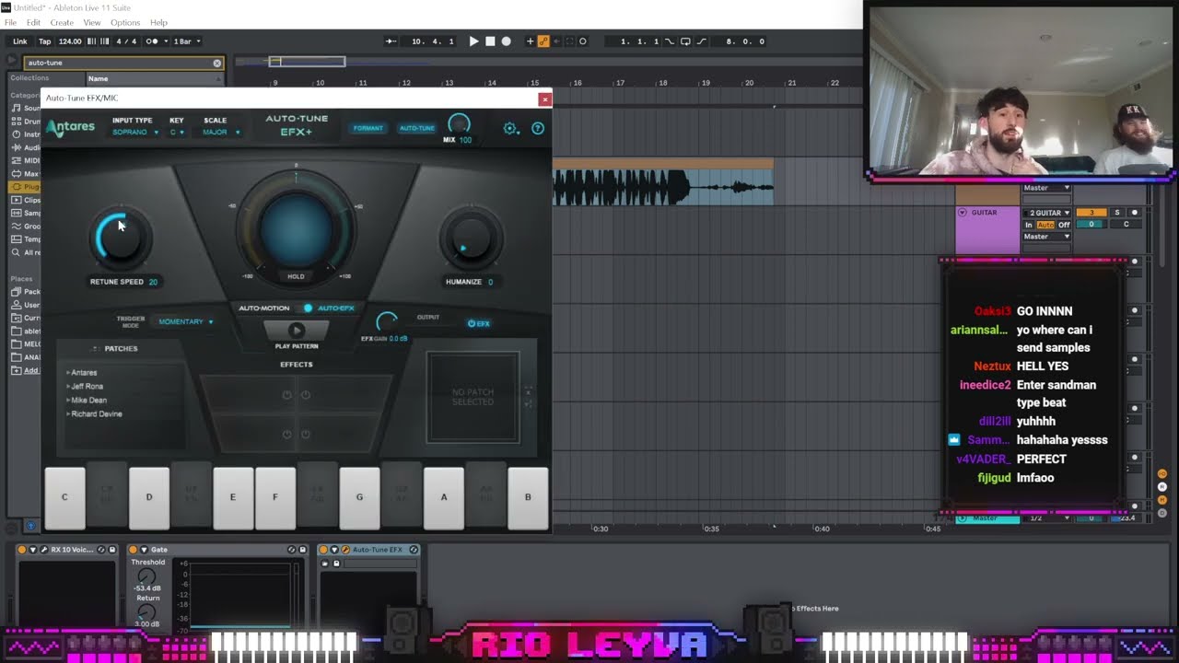The height and width of the screenshot is (663, 1179).
Task: Solo the 2 GUITAR track
Action: coord(1117,213)
